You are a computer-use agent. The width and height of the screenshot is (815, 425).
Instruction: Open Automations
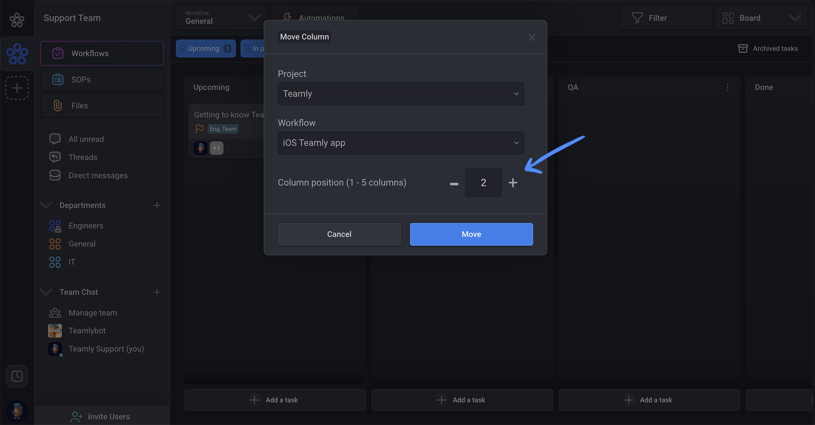click(315, 18)
